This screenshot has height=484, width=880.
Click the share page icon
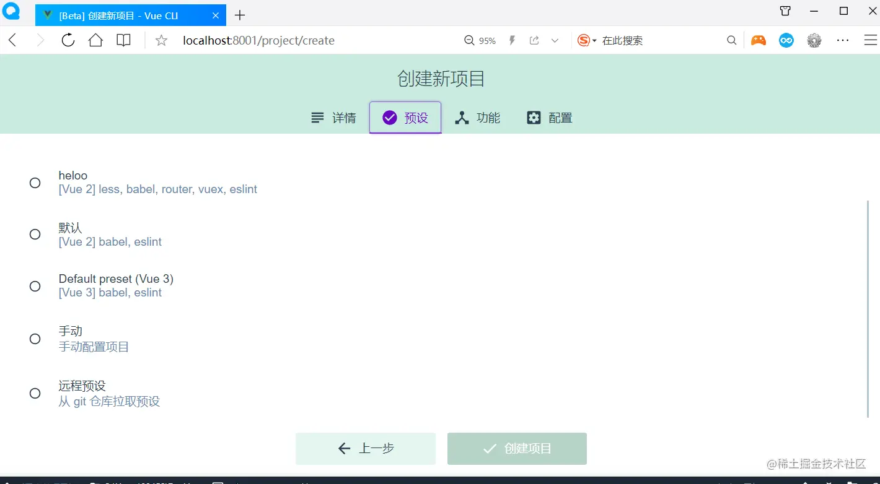click(x=534, y=40)
